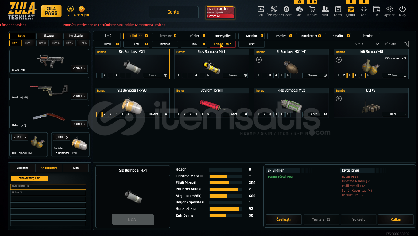This screenshot has width=418, height=237.
Task: Open the Sırala sort dropdown
Action: (x=367, y=44)
